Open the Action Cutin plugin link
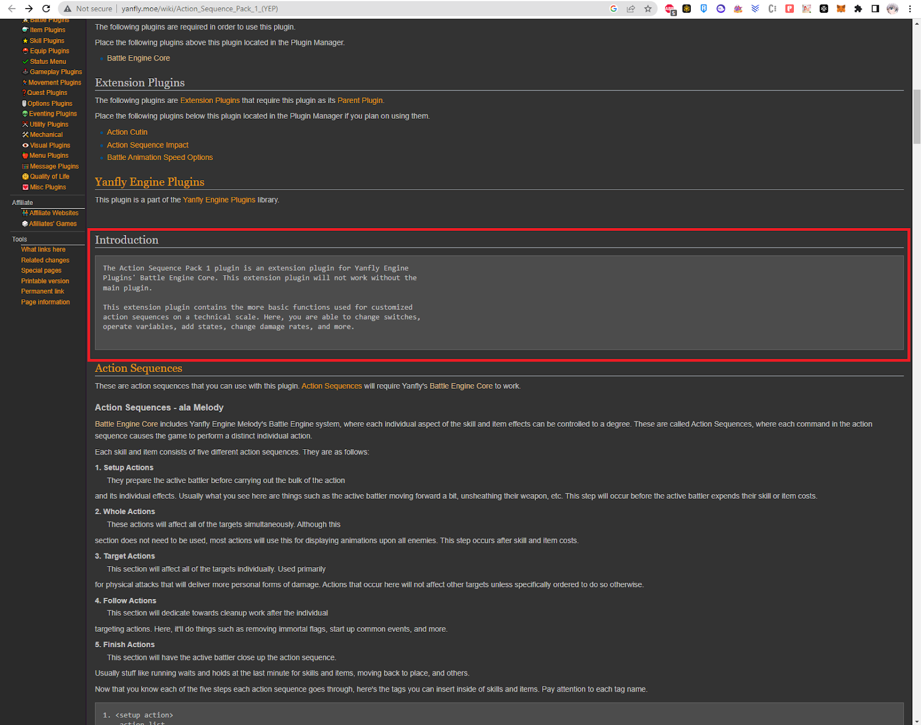 coord(127,132)
